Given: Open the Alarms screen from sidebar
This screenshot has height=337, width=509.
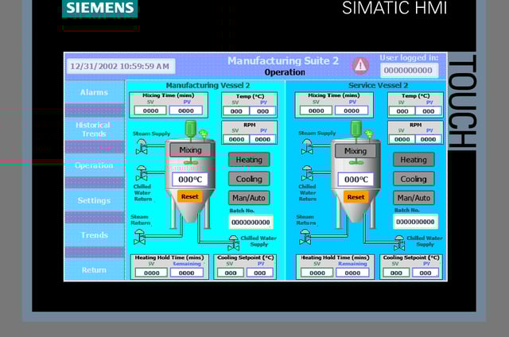Looking at the screenshot, I should tap(94, 92).
